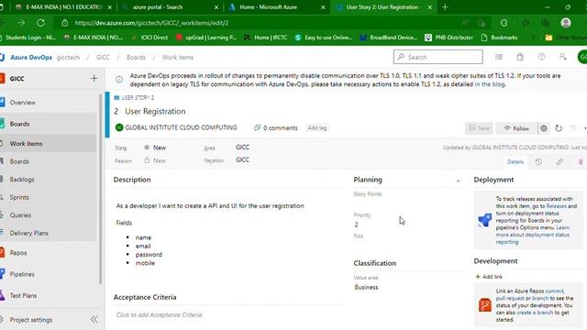Click the gicctech breadcrumb
This screenshot has height=330, width=587.
coord(68,57)
